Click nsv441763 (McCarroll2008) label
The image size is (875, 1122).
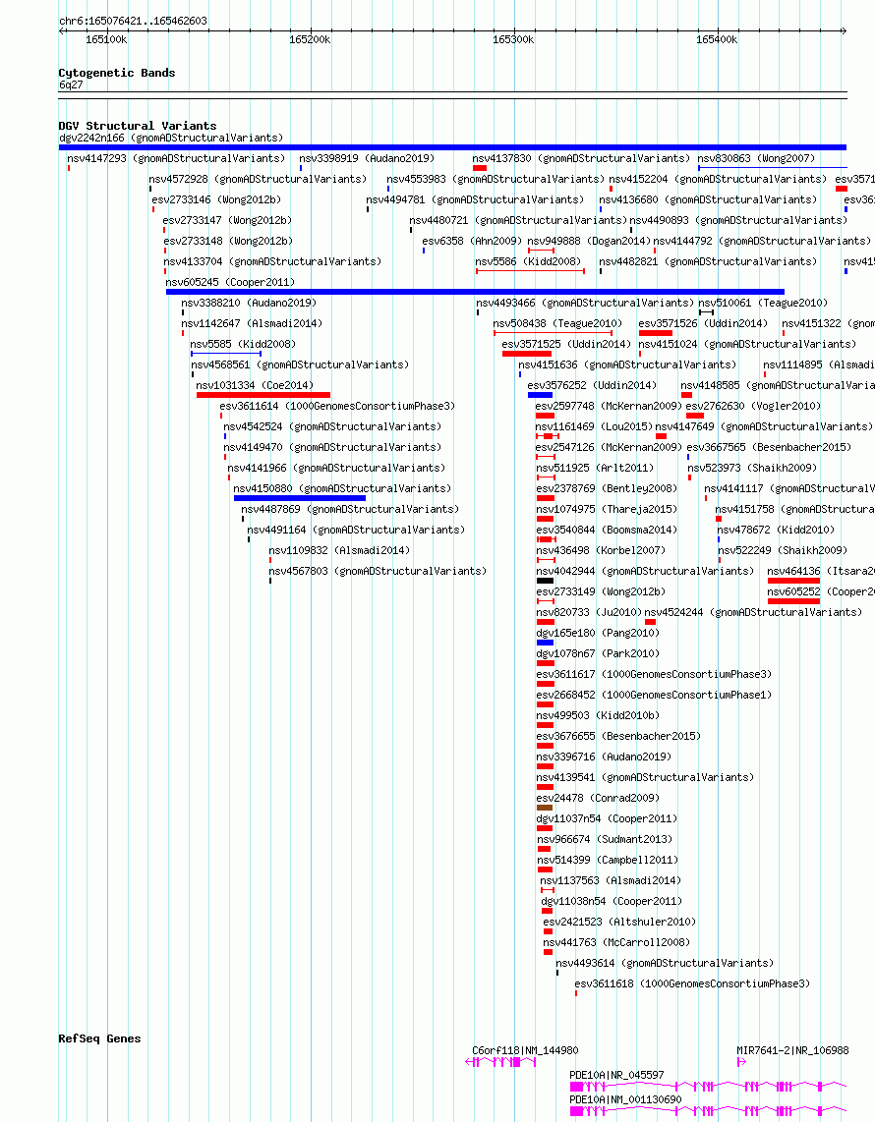tap(617, 944)
